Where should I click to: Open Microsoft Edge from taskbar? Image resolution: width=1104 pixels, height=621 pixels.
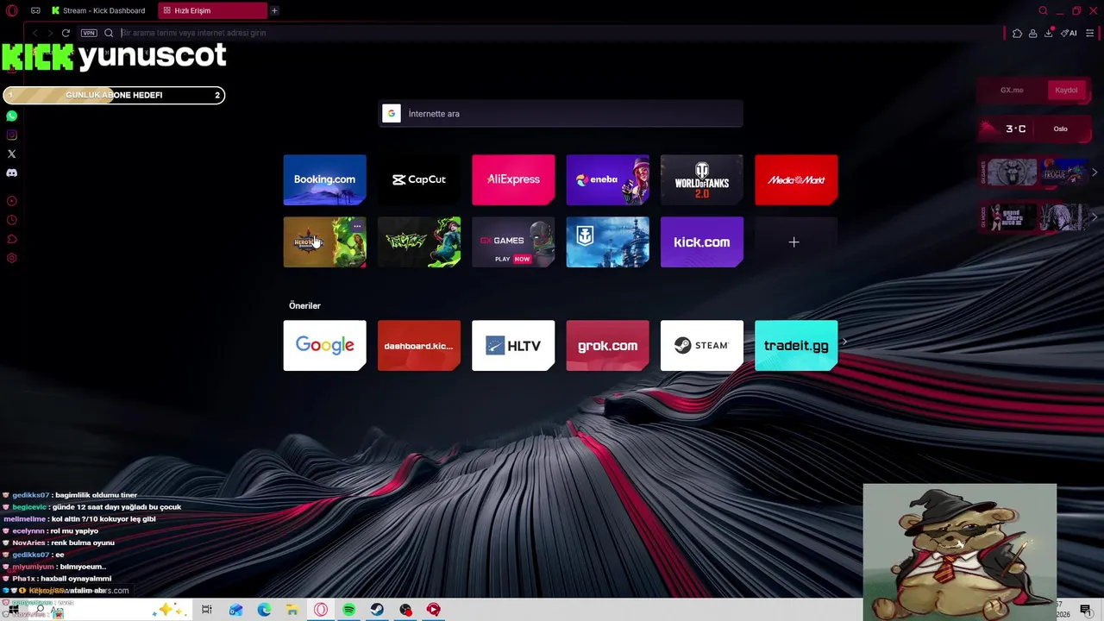(x=264, y=610)
